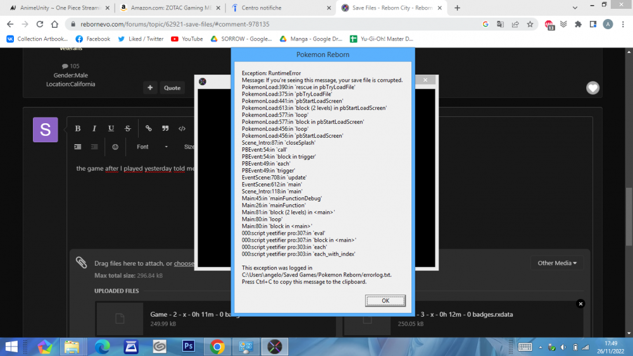Open the SORROW Google Drive bookmark
This screenshot has width=633, height=356.
241,39
